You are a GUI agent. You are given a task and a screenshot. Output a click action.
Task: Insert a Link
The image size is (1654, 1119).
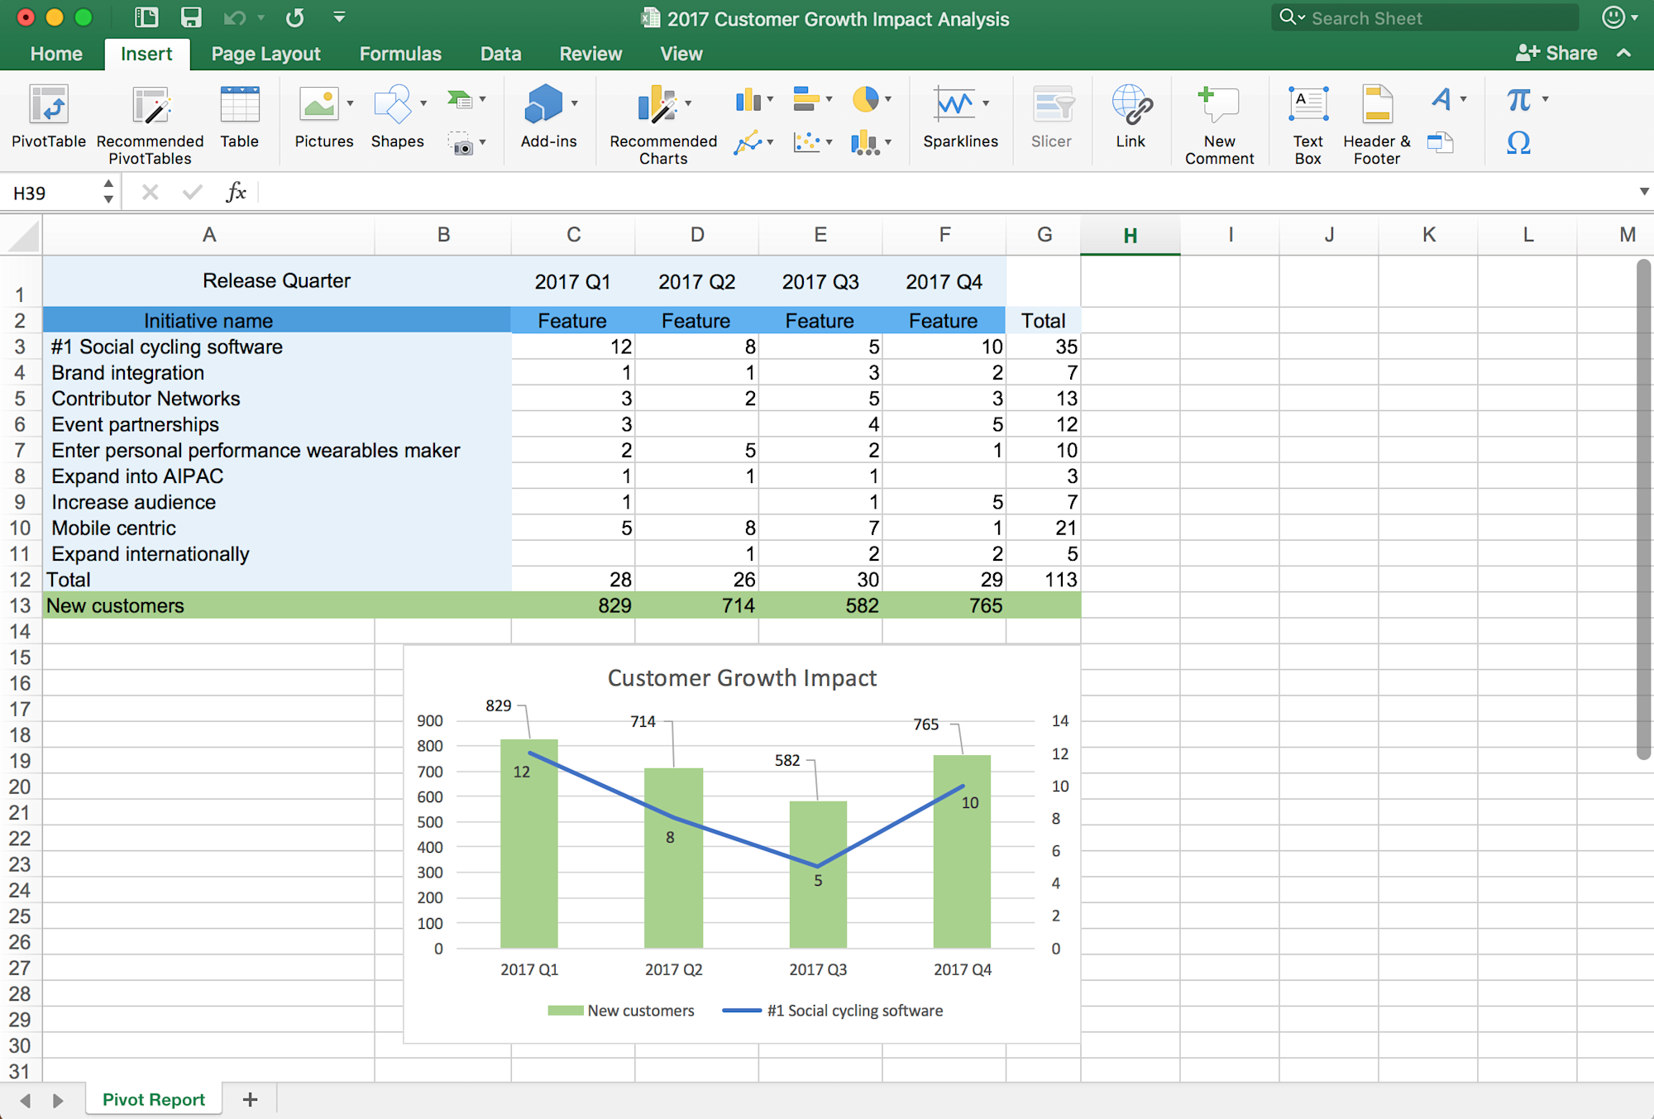(x=1130, y=108)
